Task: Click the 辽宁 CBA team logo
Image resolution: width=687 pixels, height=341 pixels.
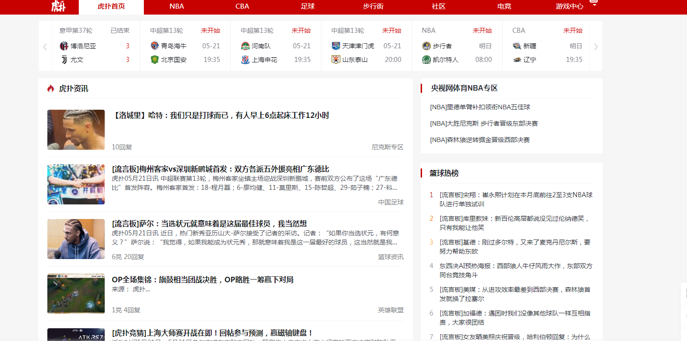Action: click(x=517, y=60)
